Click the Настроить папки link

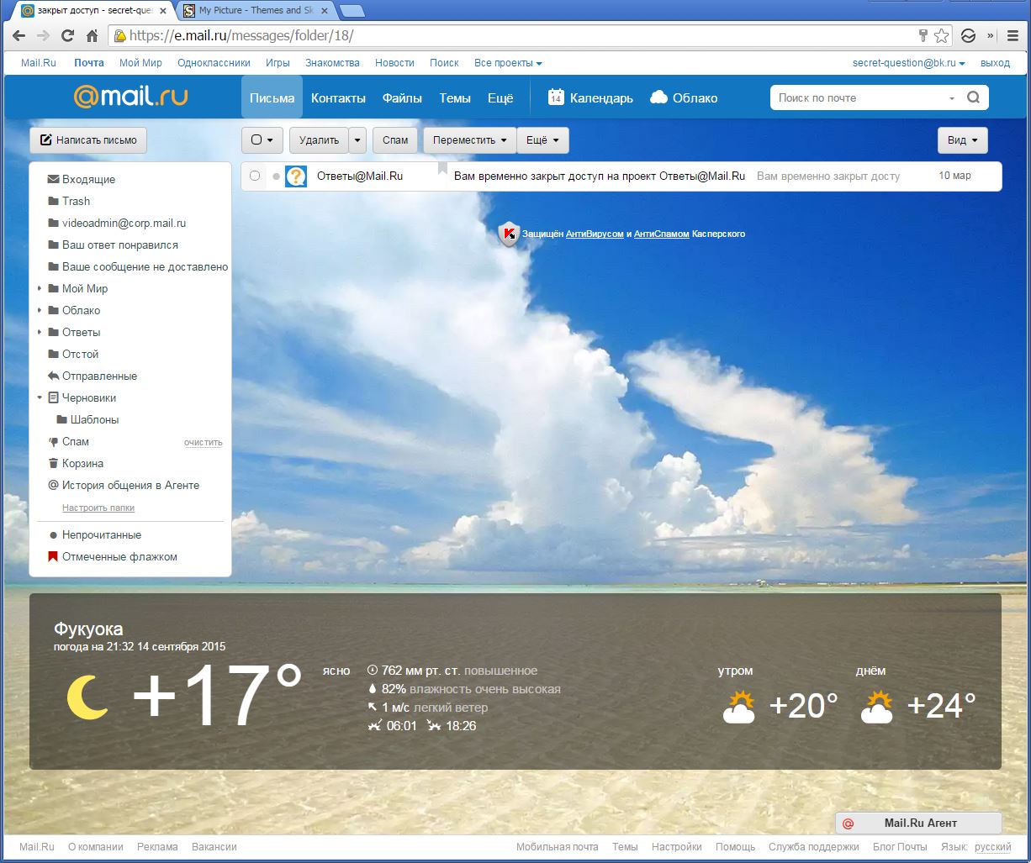[98, 508]
